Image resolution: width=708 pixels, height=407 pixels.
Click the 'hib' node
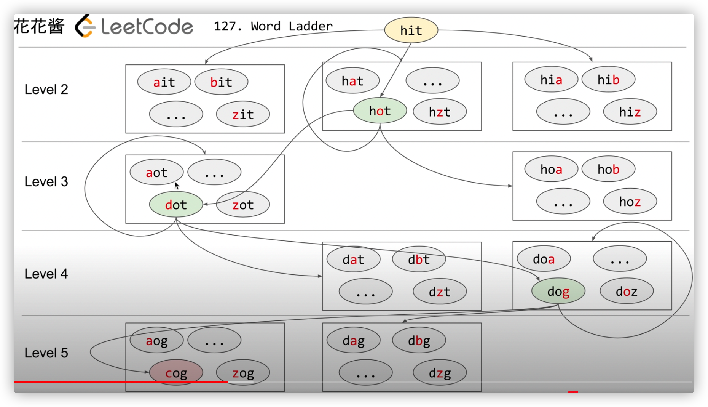click(608, 80)
